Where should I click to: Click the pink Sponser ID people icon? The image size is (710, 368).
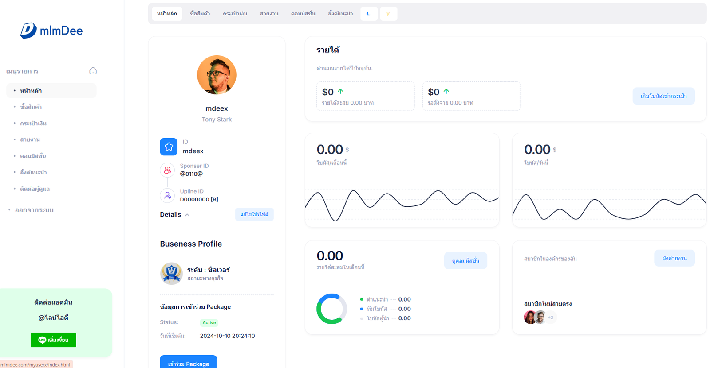[x=167, y=170]
